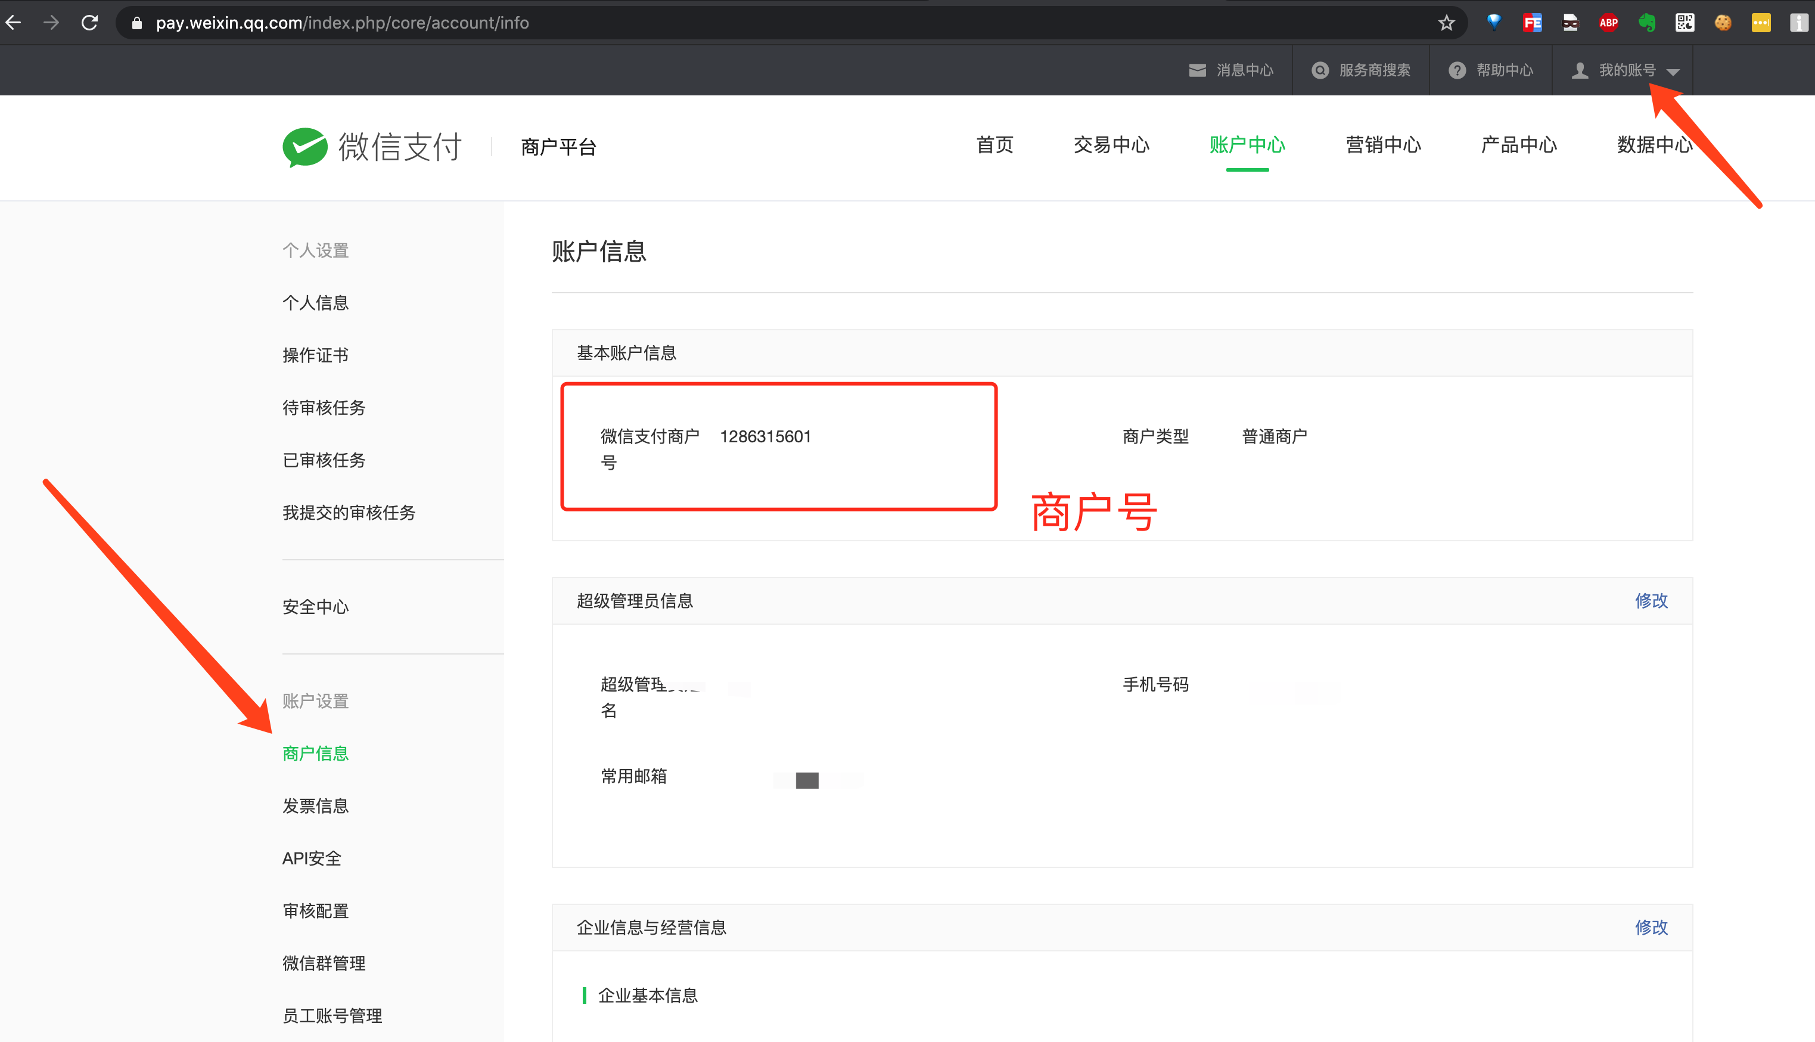This screenshot has width=1815, height=1042.
Task: Click the browser back arrow
Action: 14,23
